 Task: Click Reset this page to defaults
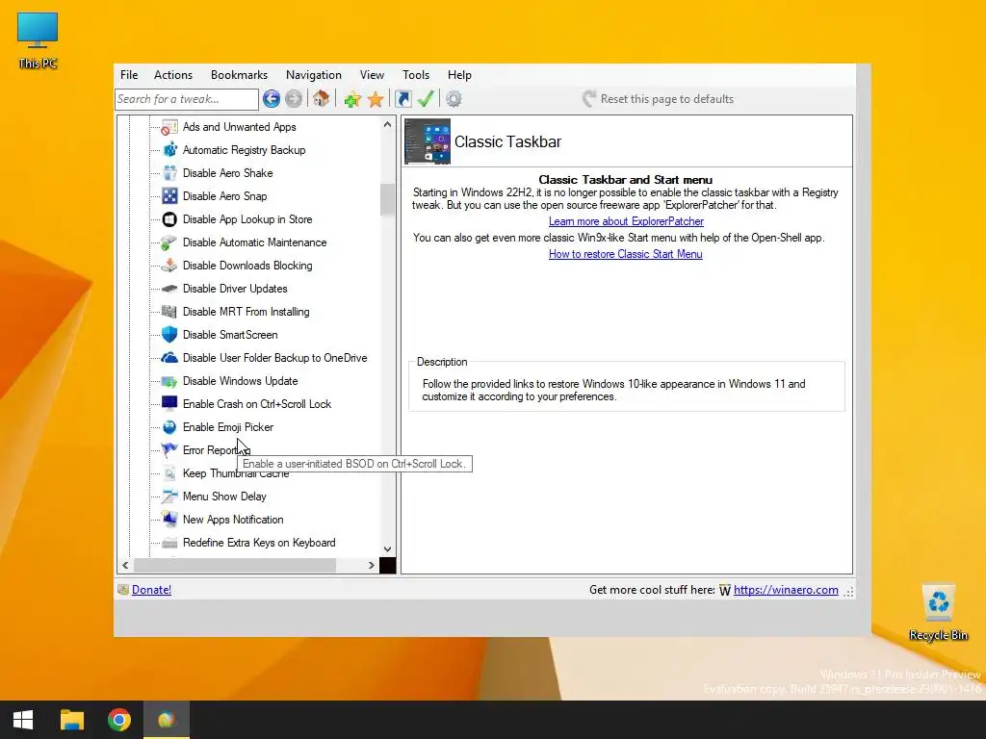[659, 99]
